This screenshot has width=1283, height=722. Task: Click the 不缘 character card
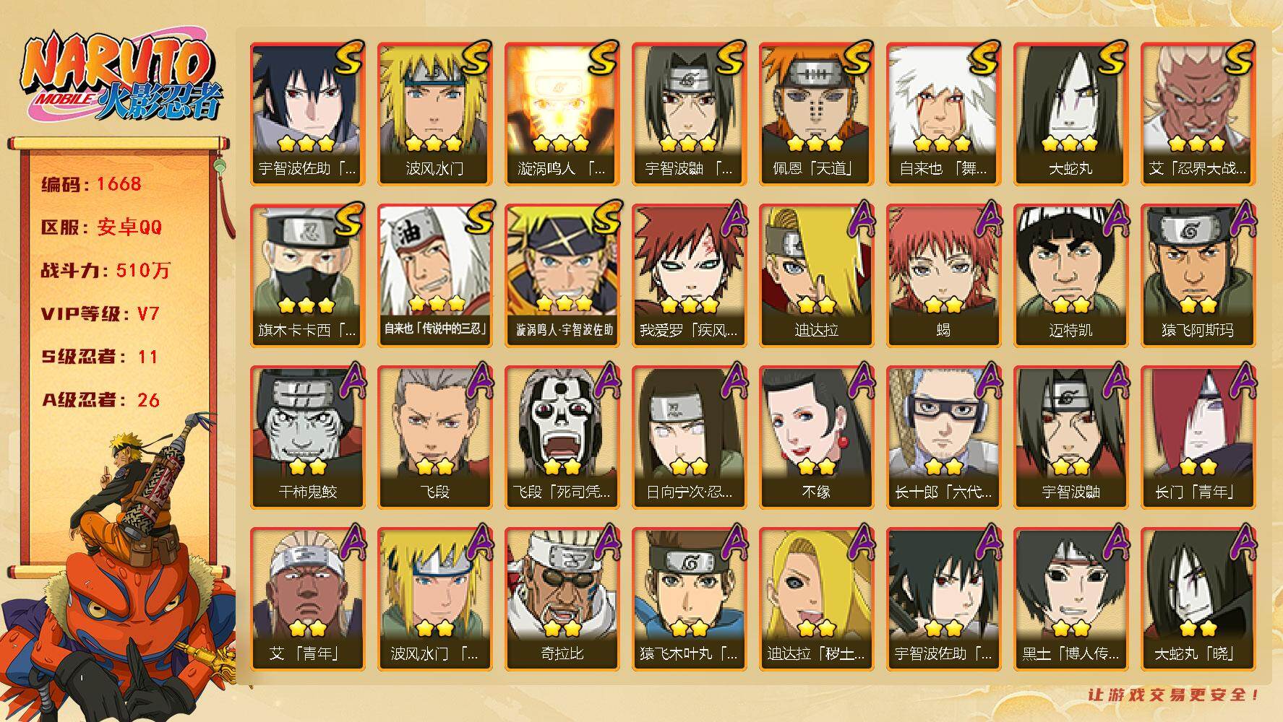coord(817,438)
